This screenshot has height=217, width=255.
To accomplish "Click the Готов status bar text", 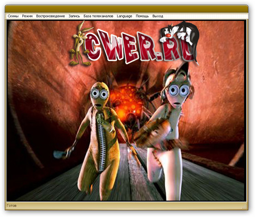I will [x=11, y=206].
